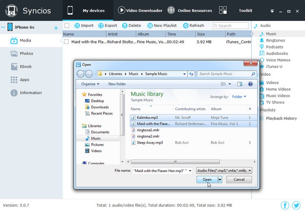Sort by Contributing artists column
This screenshot has width=305, height=212.
(x=190, y=109)
